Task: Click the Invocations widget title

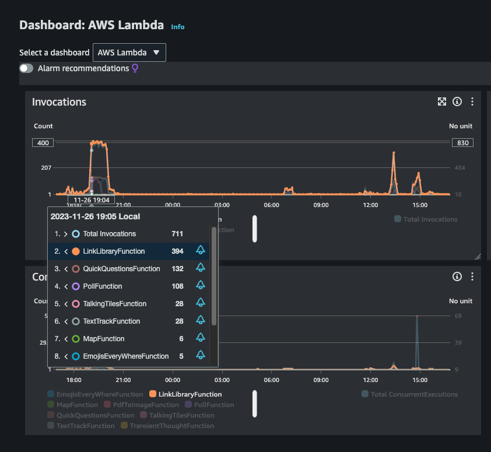Action: (59, 102)
